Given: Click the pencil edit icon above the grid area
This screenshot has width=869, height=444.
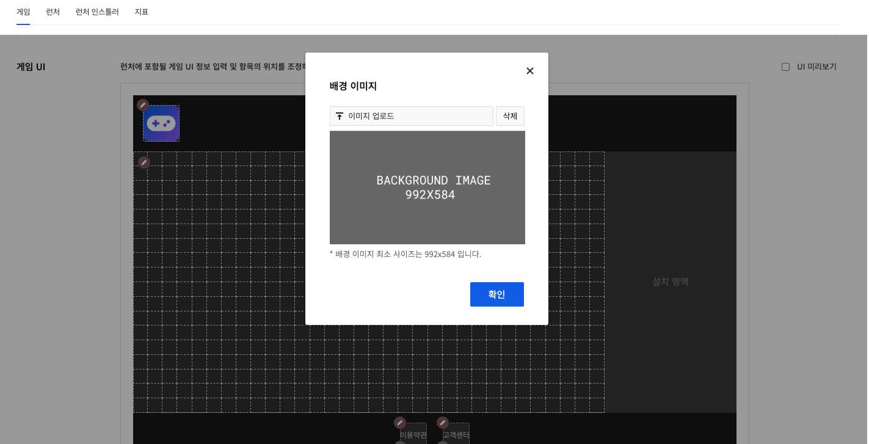Looking at the screenshot, I should (x=144, y=162).
